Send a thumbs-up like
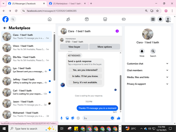This screenshot has width=176, height=132. [x=119, y=118]
